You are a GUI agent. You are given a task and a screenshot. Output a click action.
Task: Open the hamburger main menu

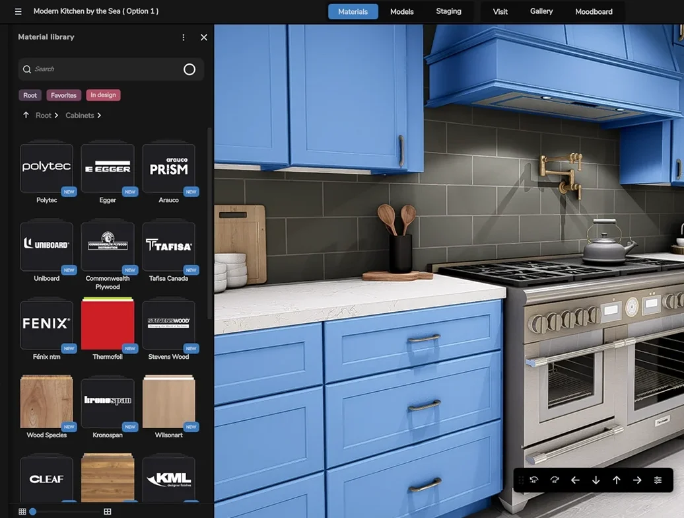(18, 11)
